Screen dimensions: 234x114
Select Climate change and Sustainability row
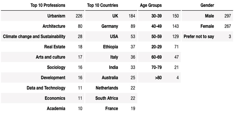[34, 37]
